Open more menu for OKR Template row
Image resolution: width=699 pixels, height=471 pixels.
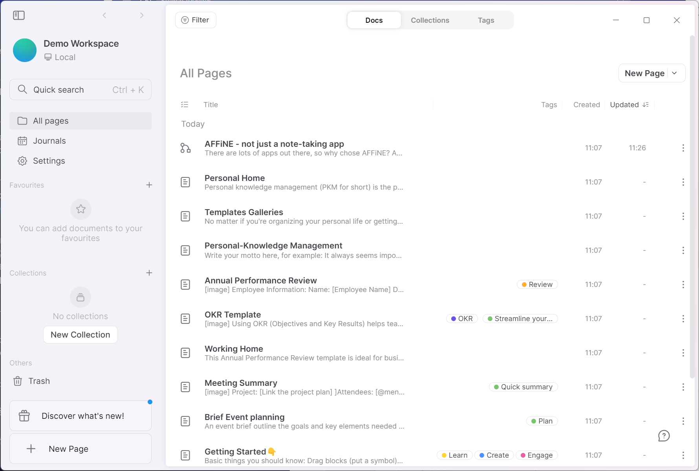click(x=683, y=319)
